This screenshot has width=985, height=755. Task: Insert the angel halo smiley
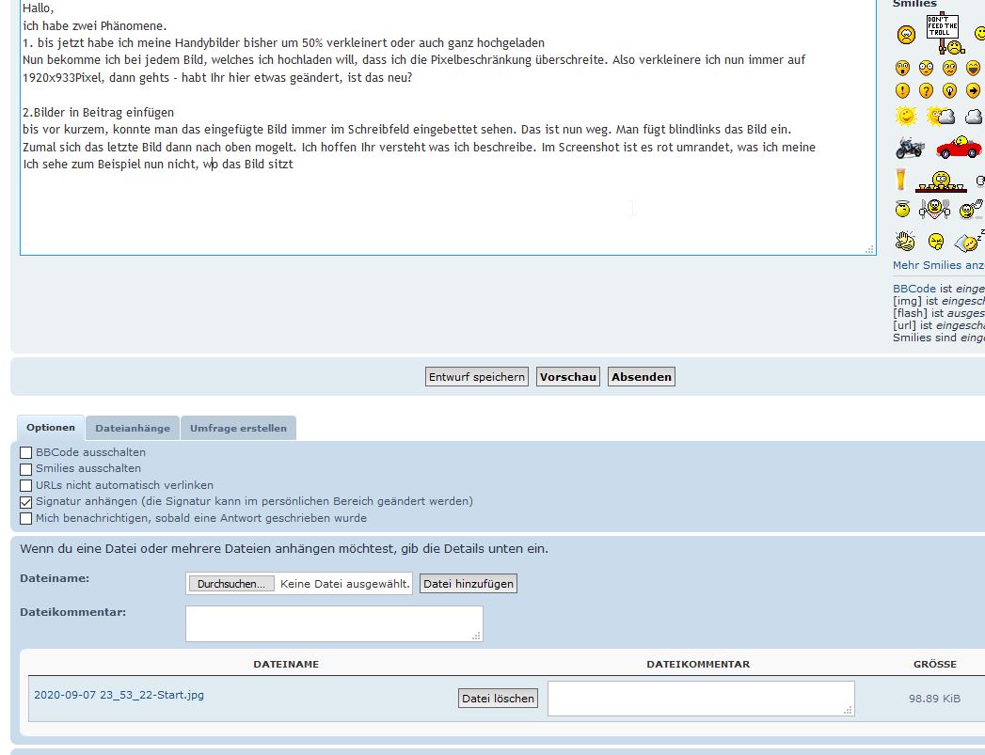902,210
